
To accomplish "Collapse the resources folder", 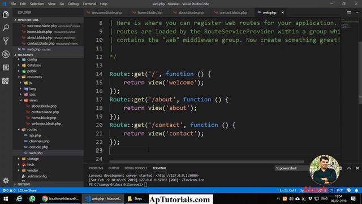I will click(35, 77).
